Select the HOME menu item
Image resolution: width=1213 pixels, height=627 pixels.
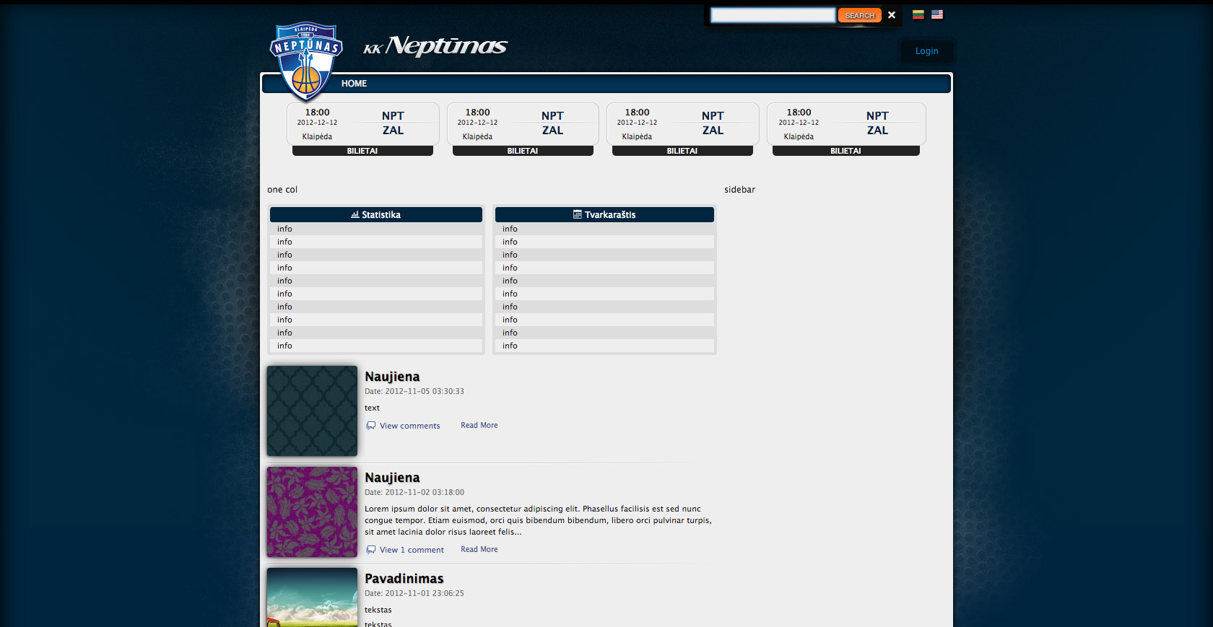point(354,84)
